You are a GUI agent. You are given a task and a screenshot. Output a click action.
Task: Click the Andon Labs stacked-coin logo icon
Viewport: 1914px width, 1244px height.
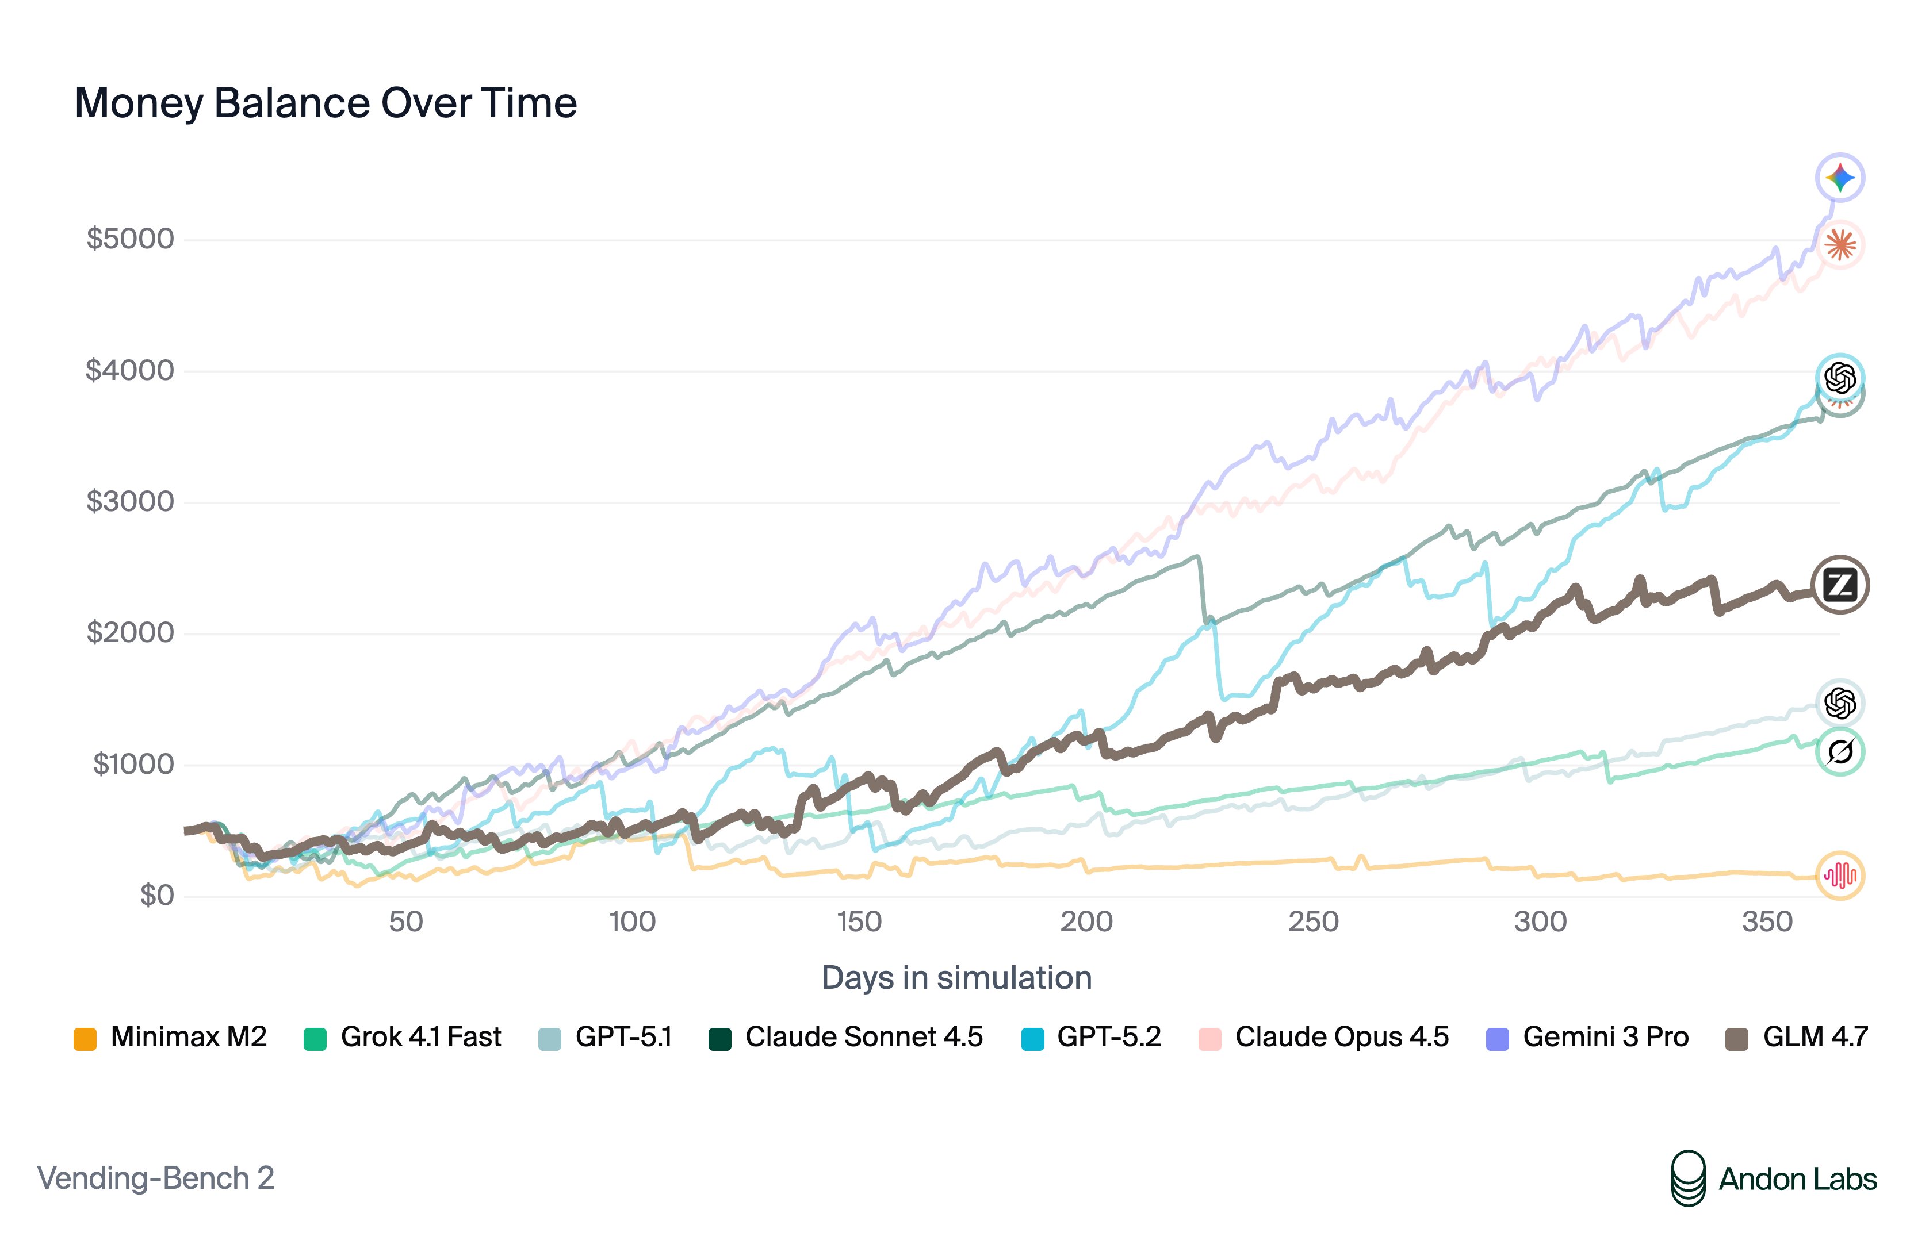point(1687,1178)
